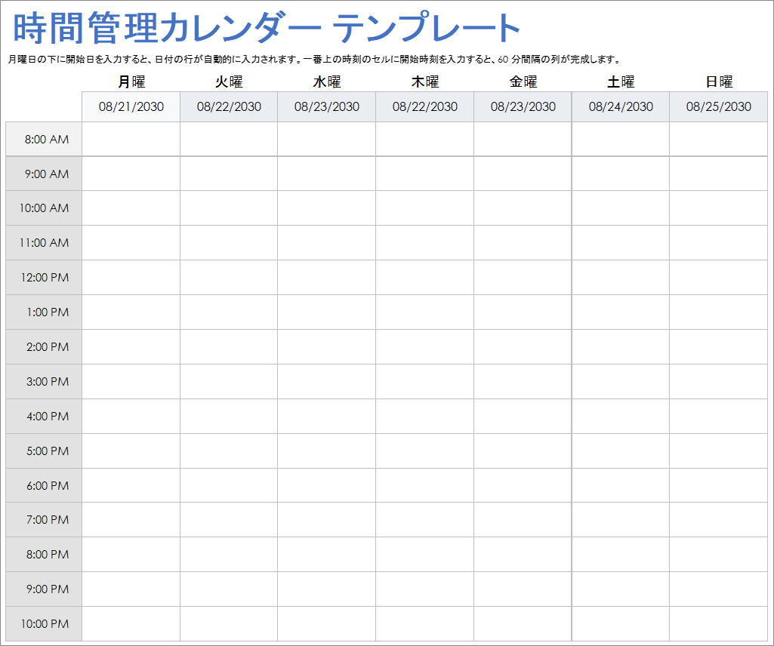Select the 8:00 AM start time cell
The height and width of the screenshot is (646, 774).
point(44,139)
